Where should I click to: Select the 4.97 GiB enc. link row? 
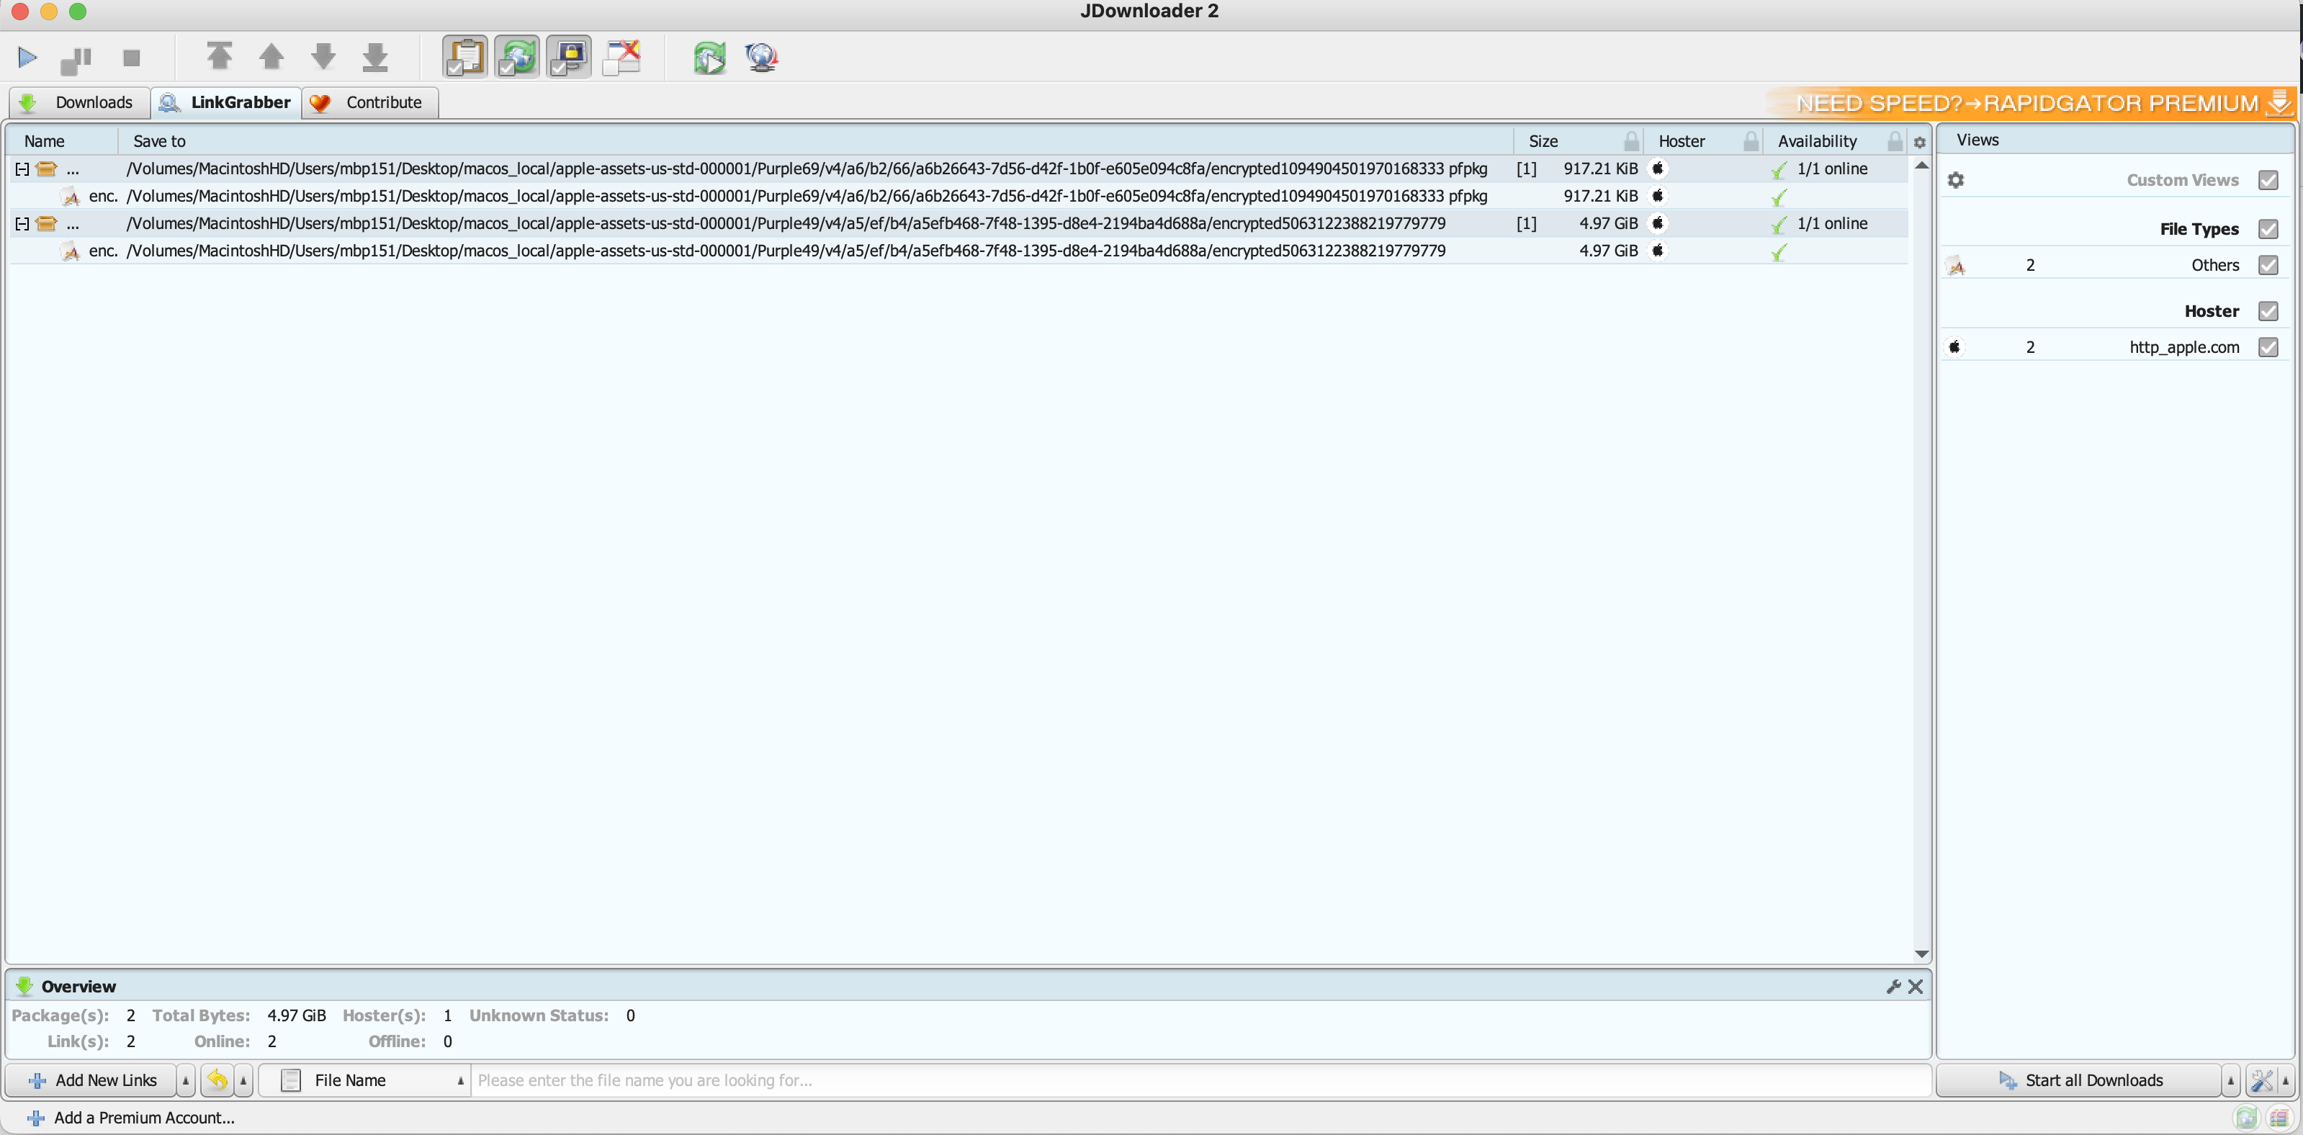pyautogui.click(x=959, y=251)
